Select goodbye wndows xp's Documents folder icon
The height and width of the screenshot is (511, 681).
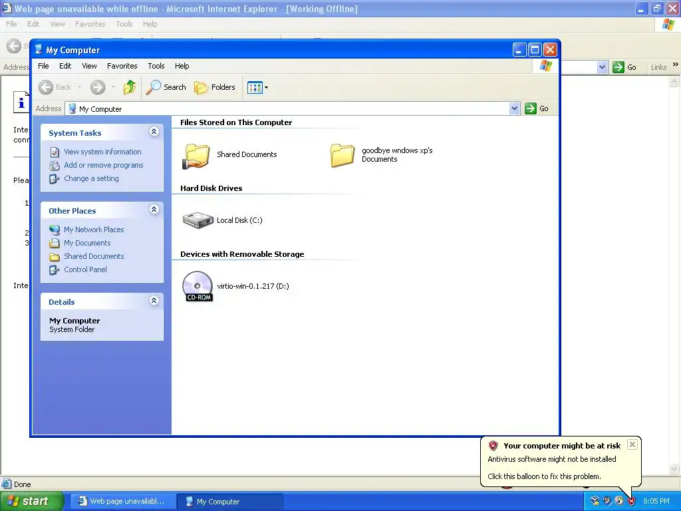coord(342,155)
